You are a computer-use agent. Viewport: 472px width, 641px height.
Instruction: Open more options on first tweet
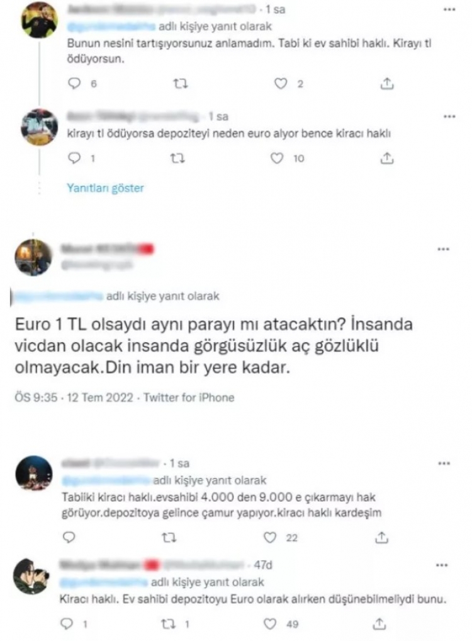(x=449, y=10)
